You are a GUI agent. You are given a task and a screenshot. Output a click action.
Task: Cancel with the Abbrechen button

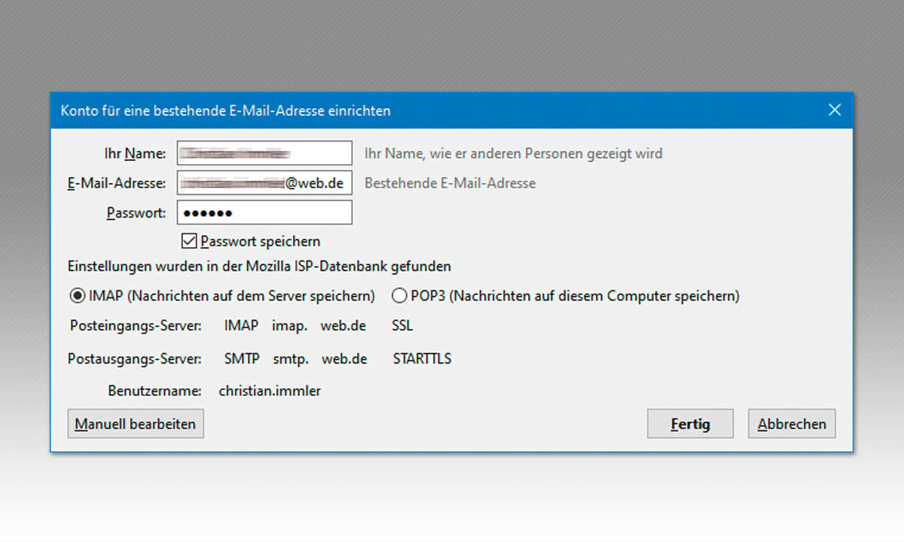tap(792, 424)
